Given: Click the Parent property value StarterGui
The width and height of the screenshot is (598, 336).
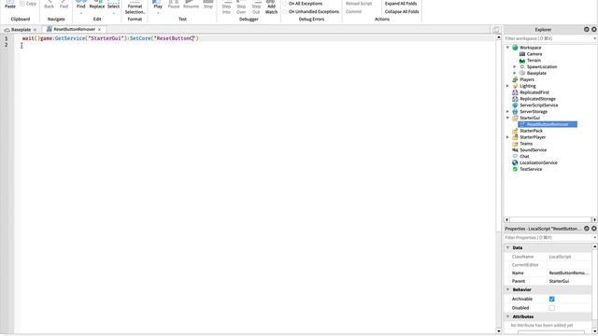Looking at the screenshot, I should [x=559, y=281].
